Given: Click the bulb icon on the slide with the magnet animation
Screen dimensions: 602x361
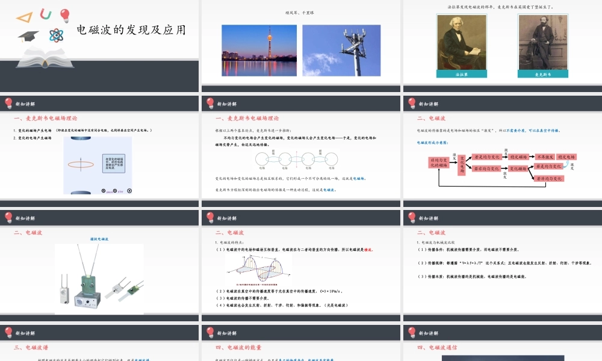Looking at the screenshot, I should pyautogui.click(x=8, y=103).
